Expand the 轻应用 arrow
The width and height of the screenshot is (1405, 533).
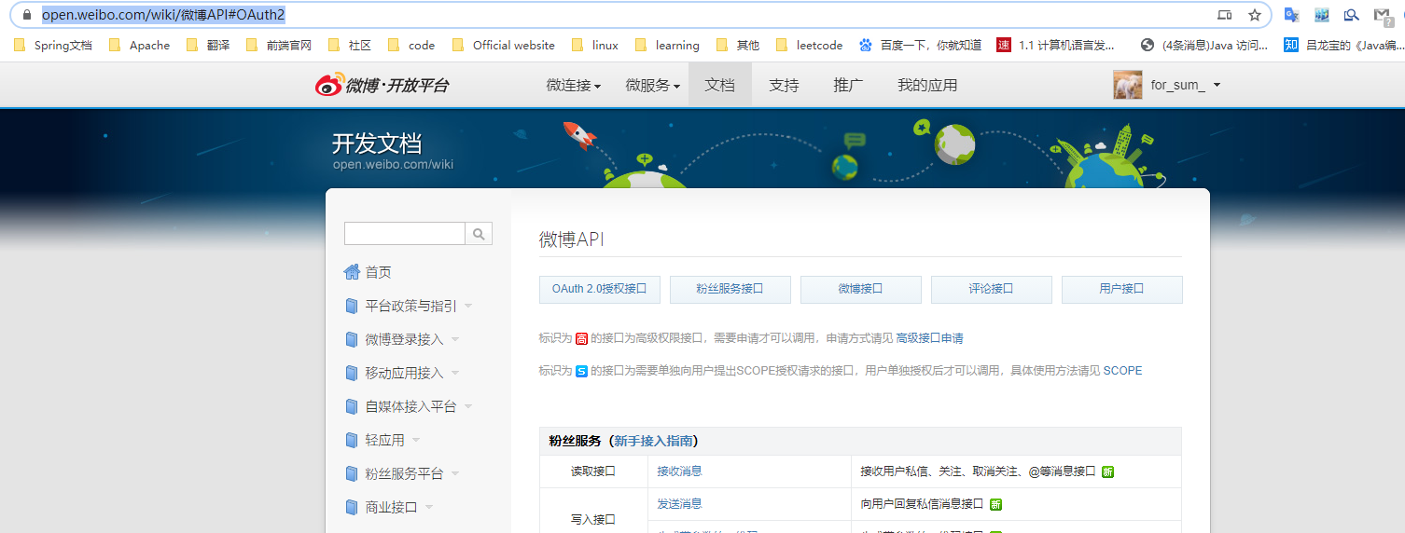[x=415, y=440]
